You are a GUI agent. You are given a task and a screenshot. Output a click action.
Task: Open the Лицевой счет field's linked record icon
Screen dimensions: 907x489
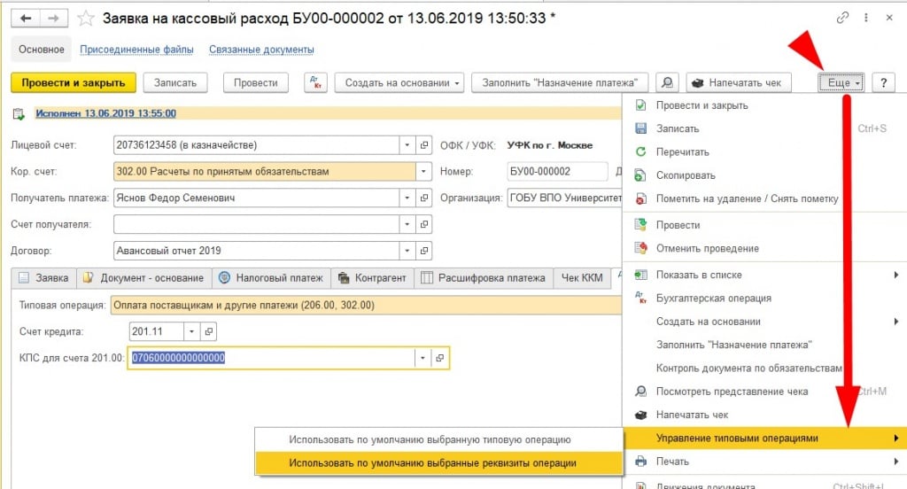click(424, 145)
